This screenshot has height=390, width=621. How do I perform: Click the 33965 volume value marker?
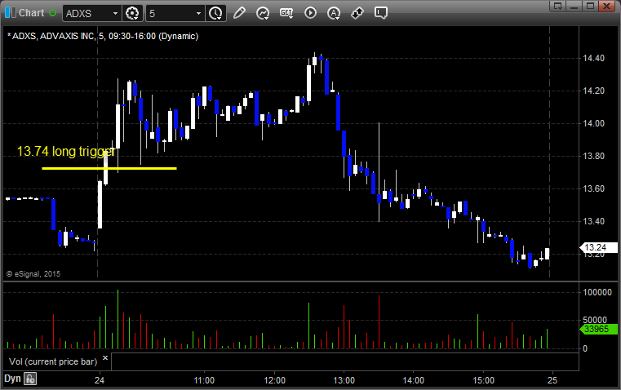[598, 329]
